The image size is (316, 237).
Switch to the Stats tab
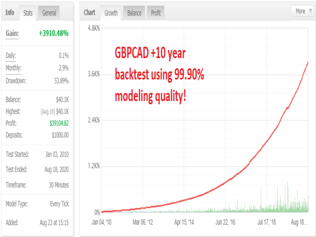(x=28, y=13)
